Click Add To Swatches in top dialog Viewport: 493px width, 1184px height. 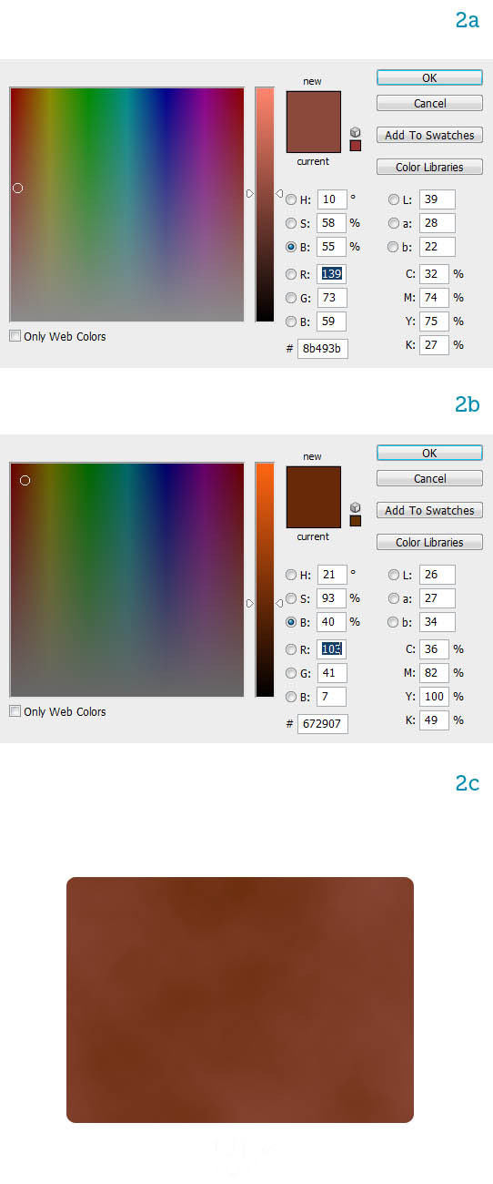click(x=429, y=135)
